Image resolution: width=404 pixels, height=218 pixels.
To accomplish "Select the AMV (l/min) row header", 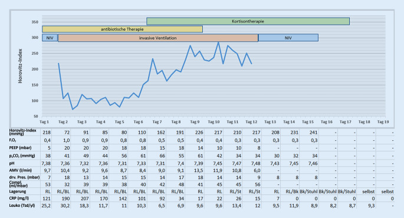I will (x=21, y=170).
